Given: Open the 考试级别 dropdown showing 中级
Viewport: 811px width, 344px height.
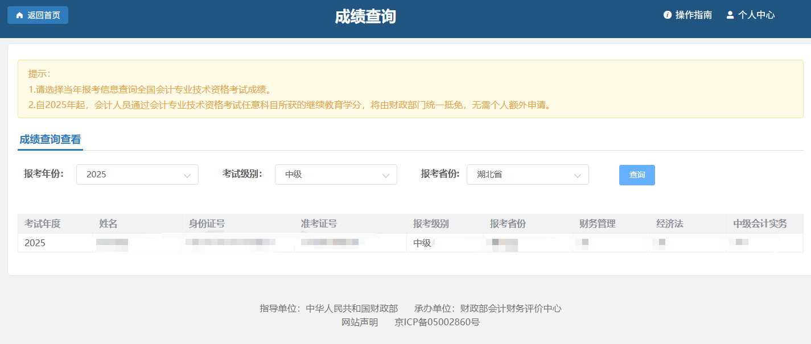Looking at the screenshot, I should click(336, 175).
